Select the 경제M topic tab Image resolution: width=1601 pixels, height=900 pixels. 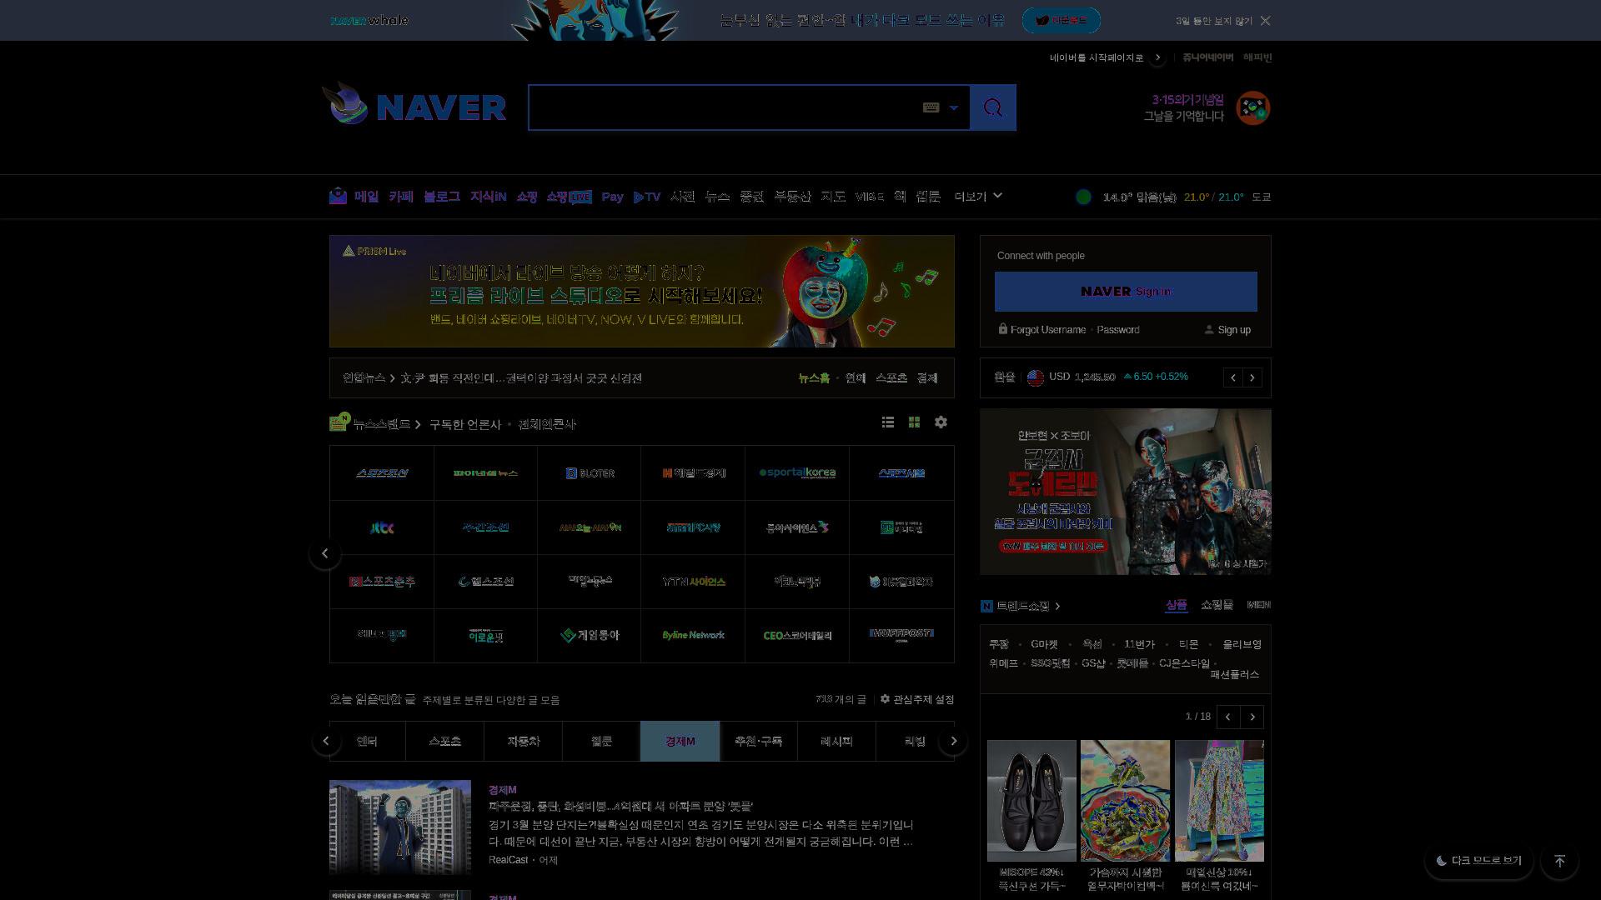680,741
